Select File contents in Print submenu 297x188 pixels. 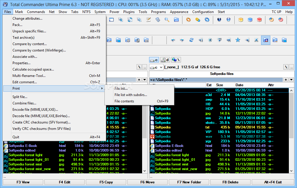click(x=140, y=101)
